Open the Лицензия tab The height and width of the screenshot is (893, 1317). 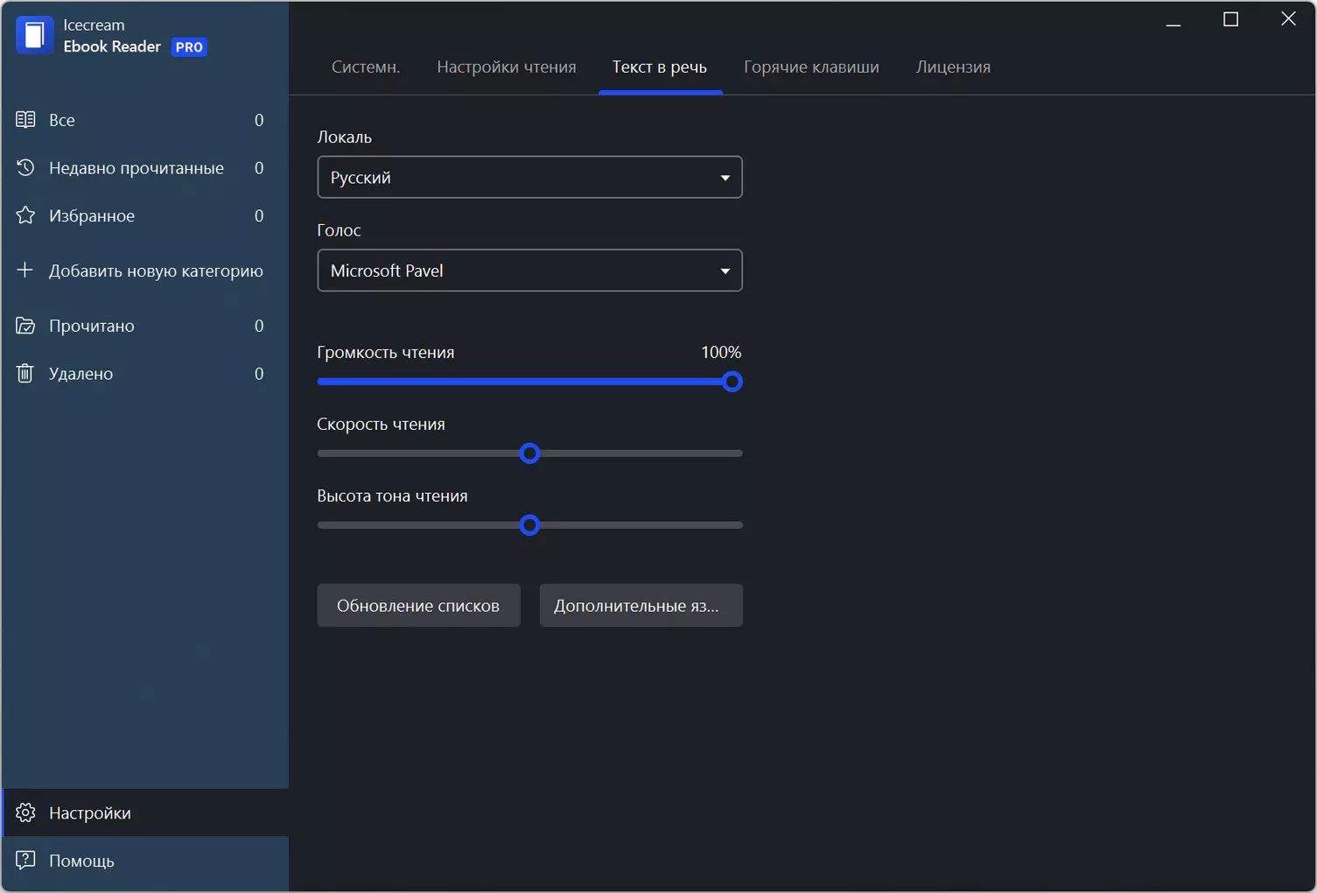point(953,67)
